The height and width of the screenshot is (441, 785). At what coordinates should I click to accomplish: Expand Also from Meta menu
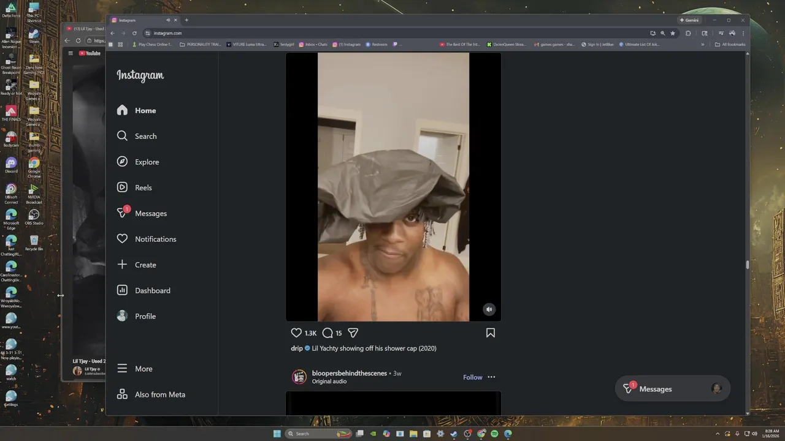[151, 394]
